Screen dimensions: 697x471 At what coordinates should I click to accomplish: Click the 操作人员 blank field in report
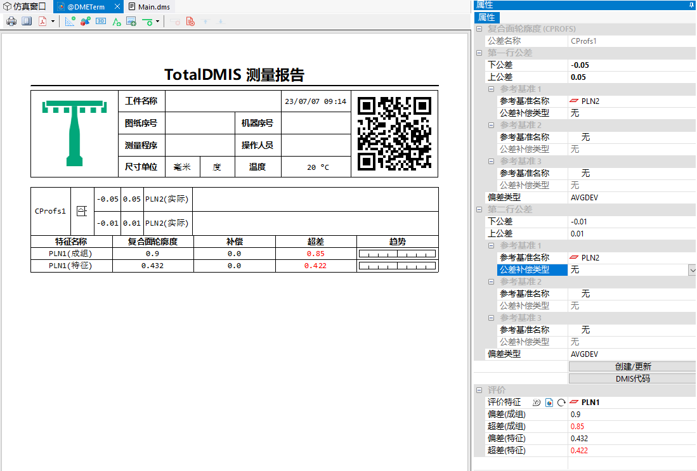(316, 145)
